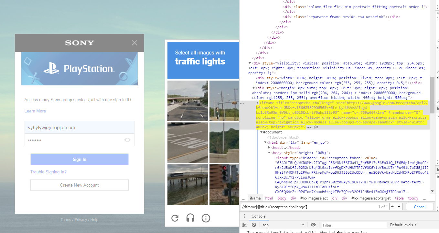439x233 pixels.
Task: Click Create New Account
Action: (80, 185)
